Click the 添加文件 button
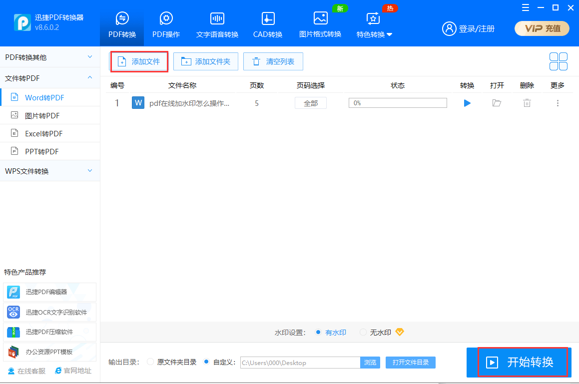Image resolution: width=579 pixels, height=384 pixels. pyautogui.click(x=139, y=61)
